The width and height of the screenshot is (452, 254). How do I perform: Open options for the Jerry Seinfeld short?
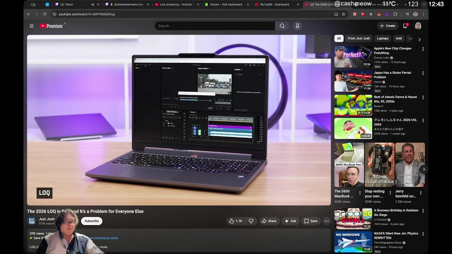pyautogui.click(x=421, y=193)
